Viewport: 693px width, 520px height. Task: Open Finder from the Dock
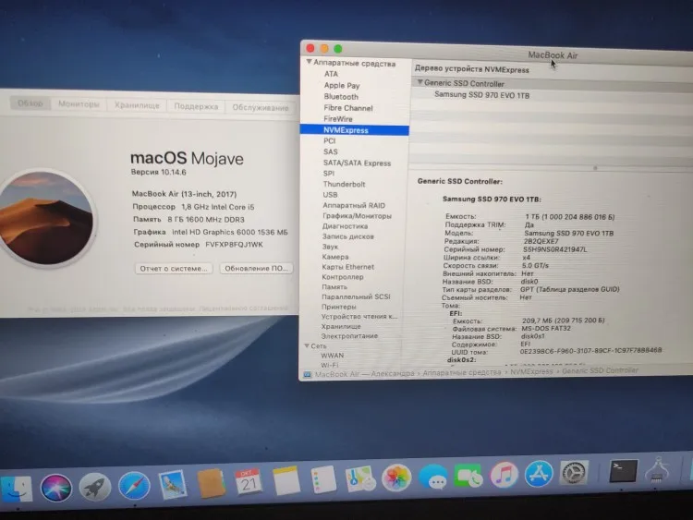[16, 489]
